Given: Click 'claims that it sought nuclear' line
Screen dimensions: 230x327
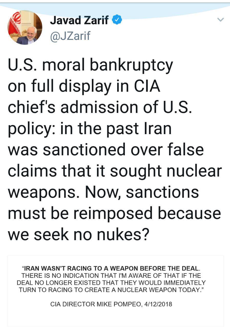Looking at the screenshot, I should 115,171.
